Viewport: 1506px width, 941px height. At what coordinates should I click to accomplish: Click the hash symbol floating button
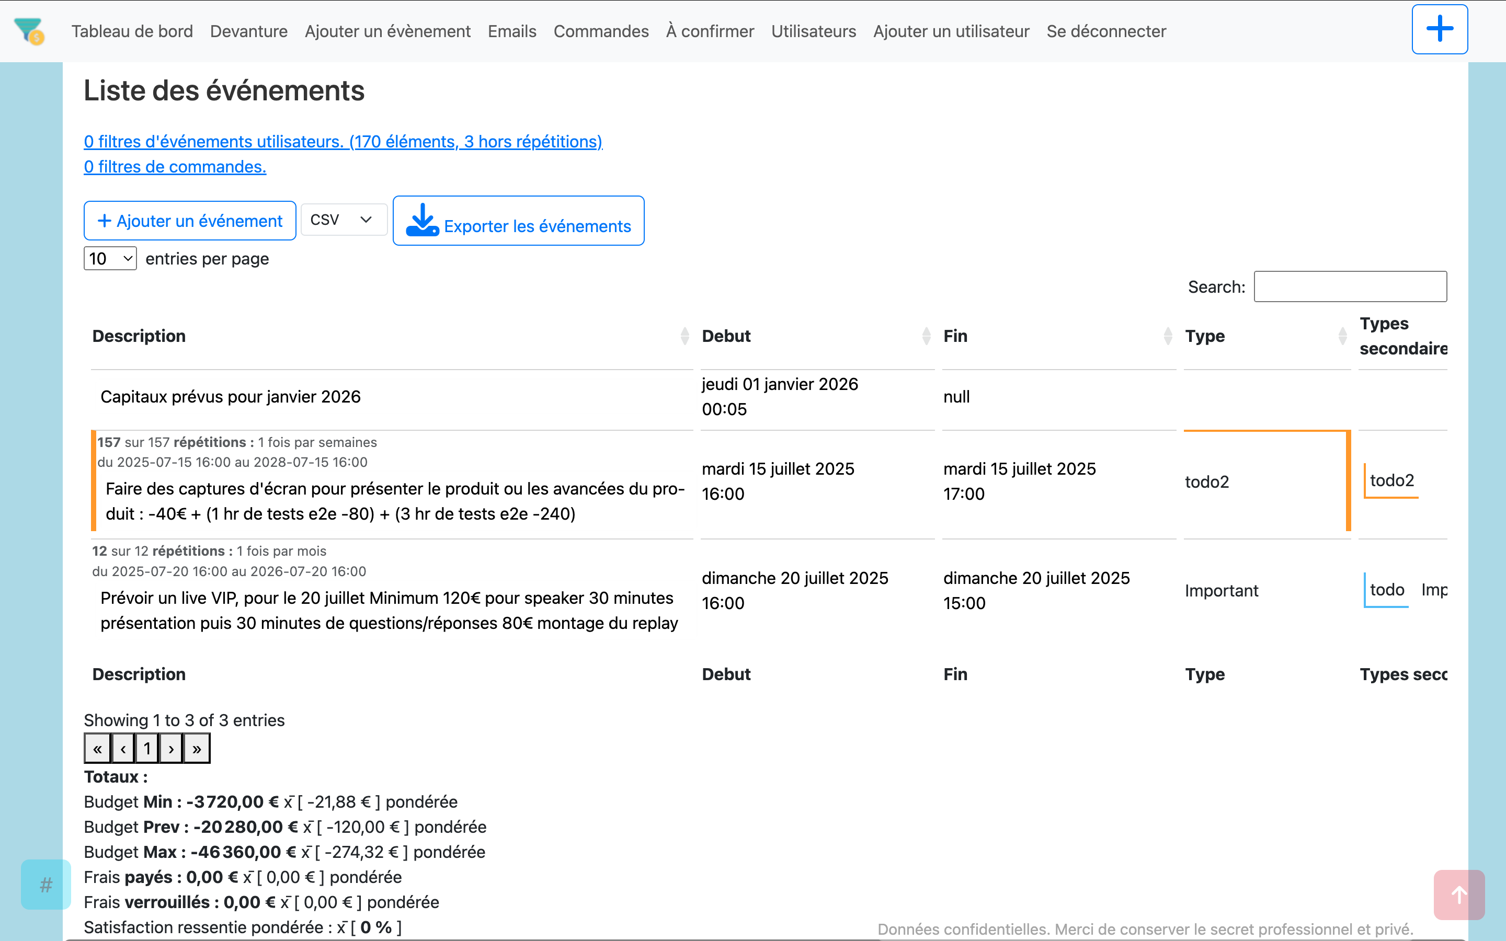(46, 885)
